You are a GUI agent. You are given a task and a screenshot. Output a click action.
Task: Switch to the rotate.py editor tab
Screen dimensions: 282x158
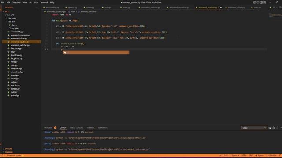click(90, 7)
